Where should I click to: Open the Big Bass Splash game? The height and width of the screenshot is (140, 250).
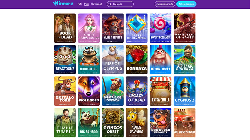185,123
